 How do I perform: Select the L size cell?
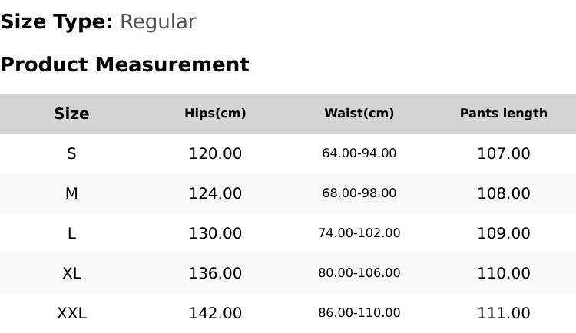point(71,233)
